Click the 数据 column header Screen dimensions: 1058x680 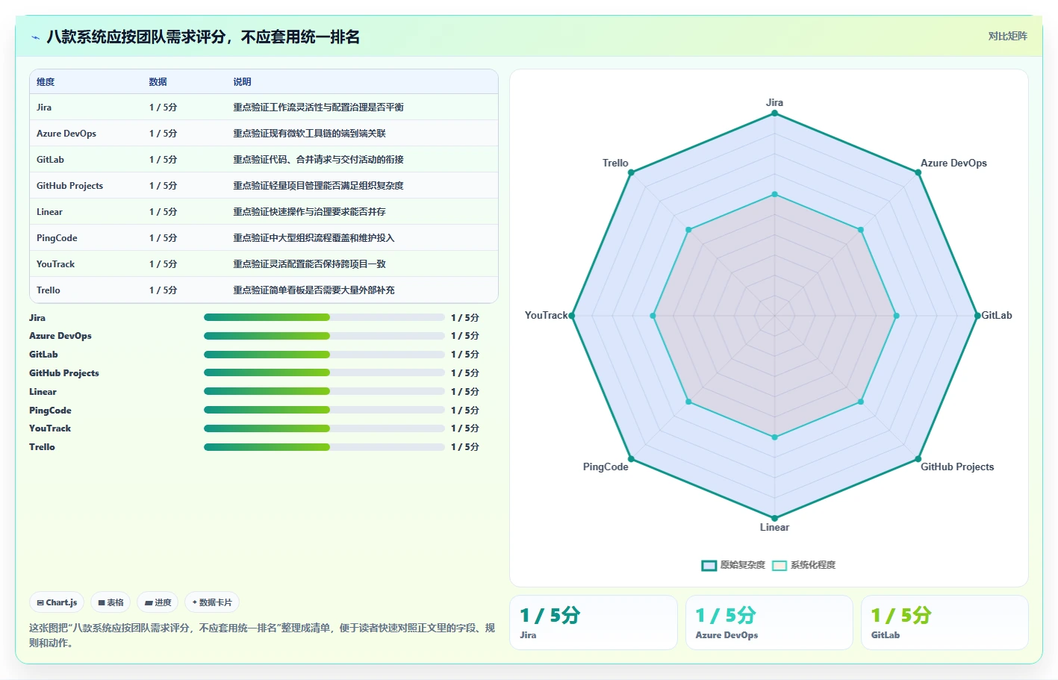point(158,82)
